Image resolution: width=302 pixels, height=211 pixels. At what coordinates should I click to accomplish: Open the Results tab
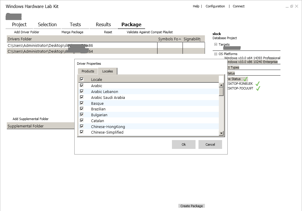point(103,25)
